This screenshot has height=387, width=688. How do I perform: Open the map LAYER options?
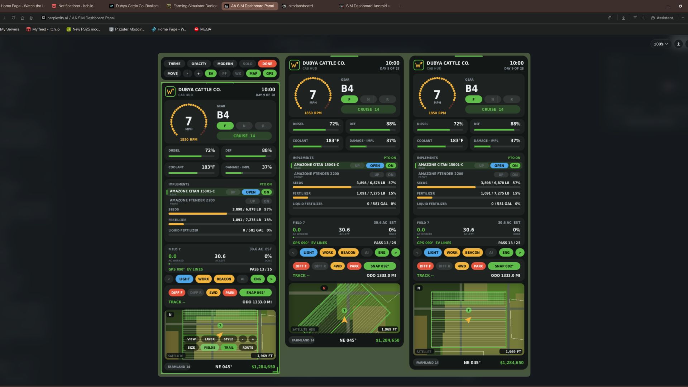[x=210, y=339]
